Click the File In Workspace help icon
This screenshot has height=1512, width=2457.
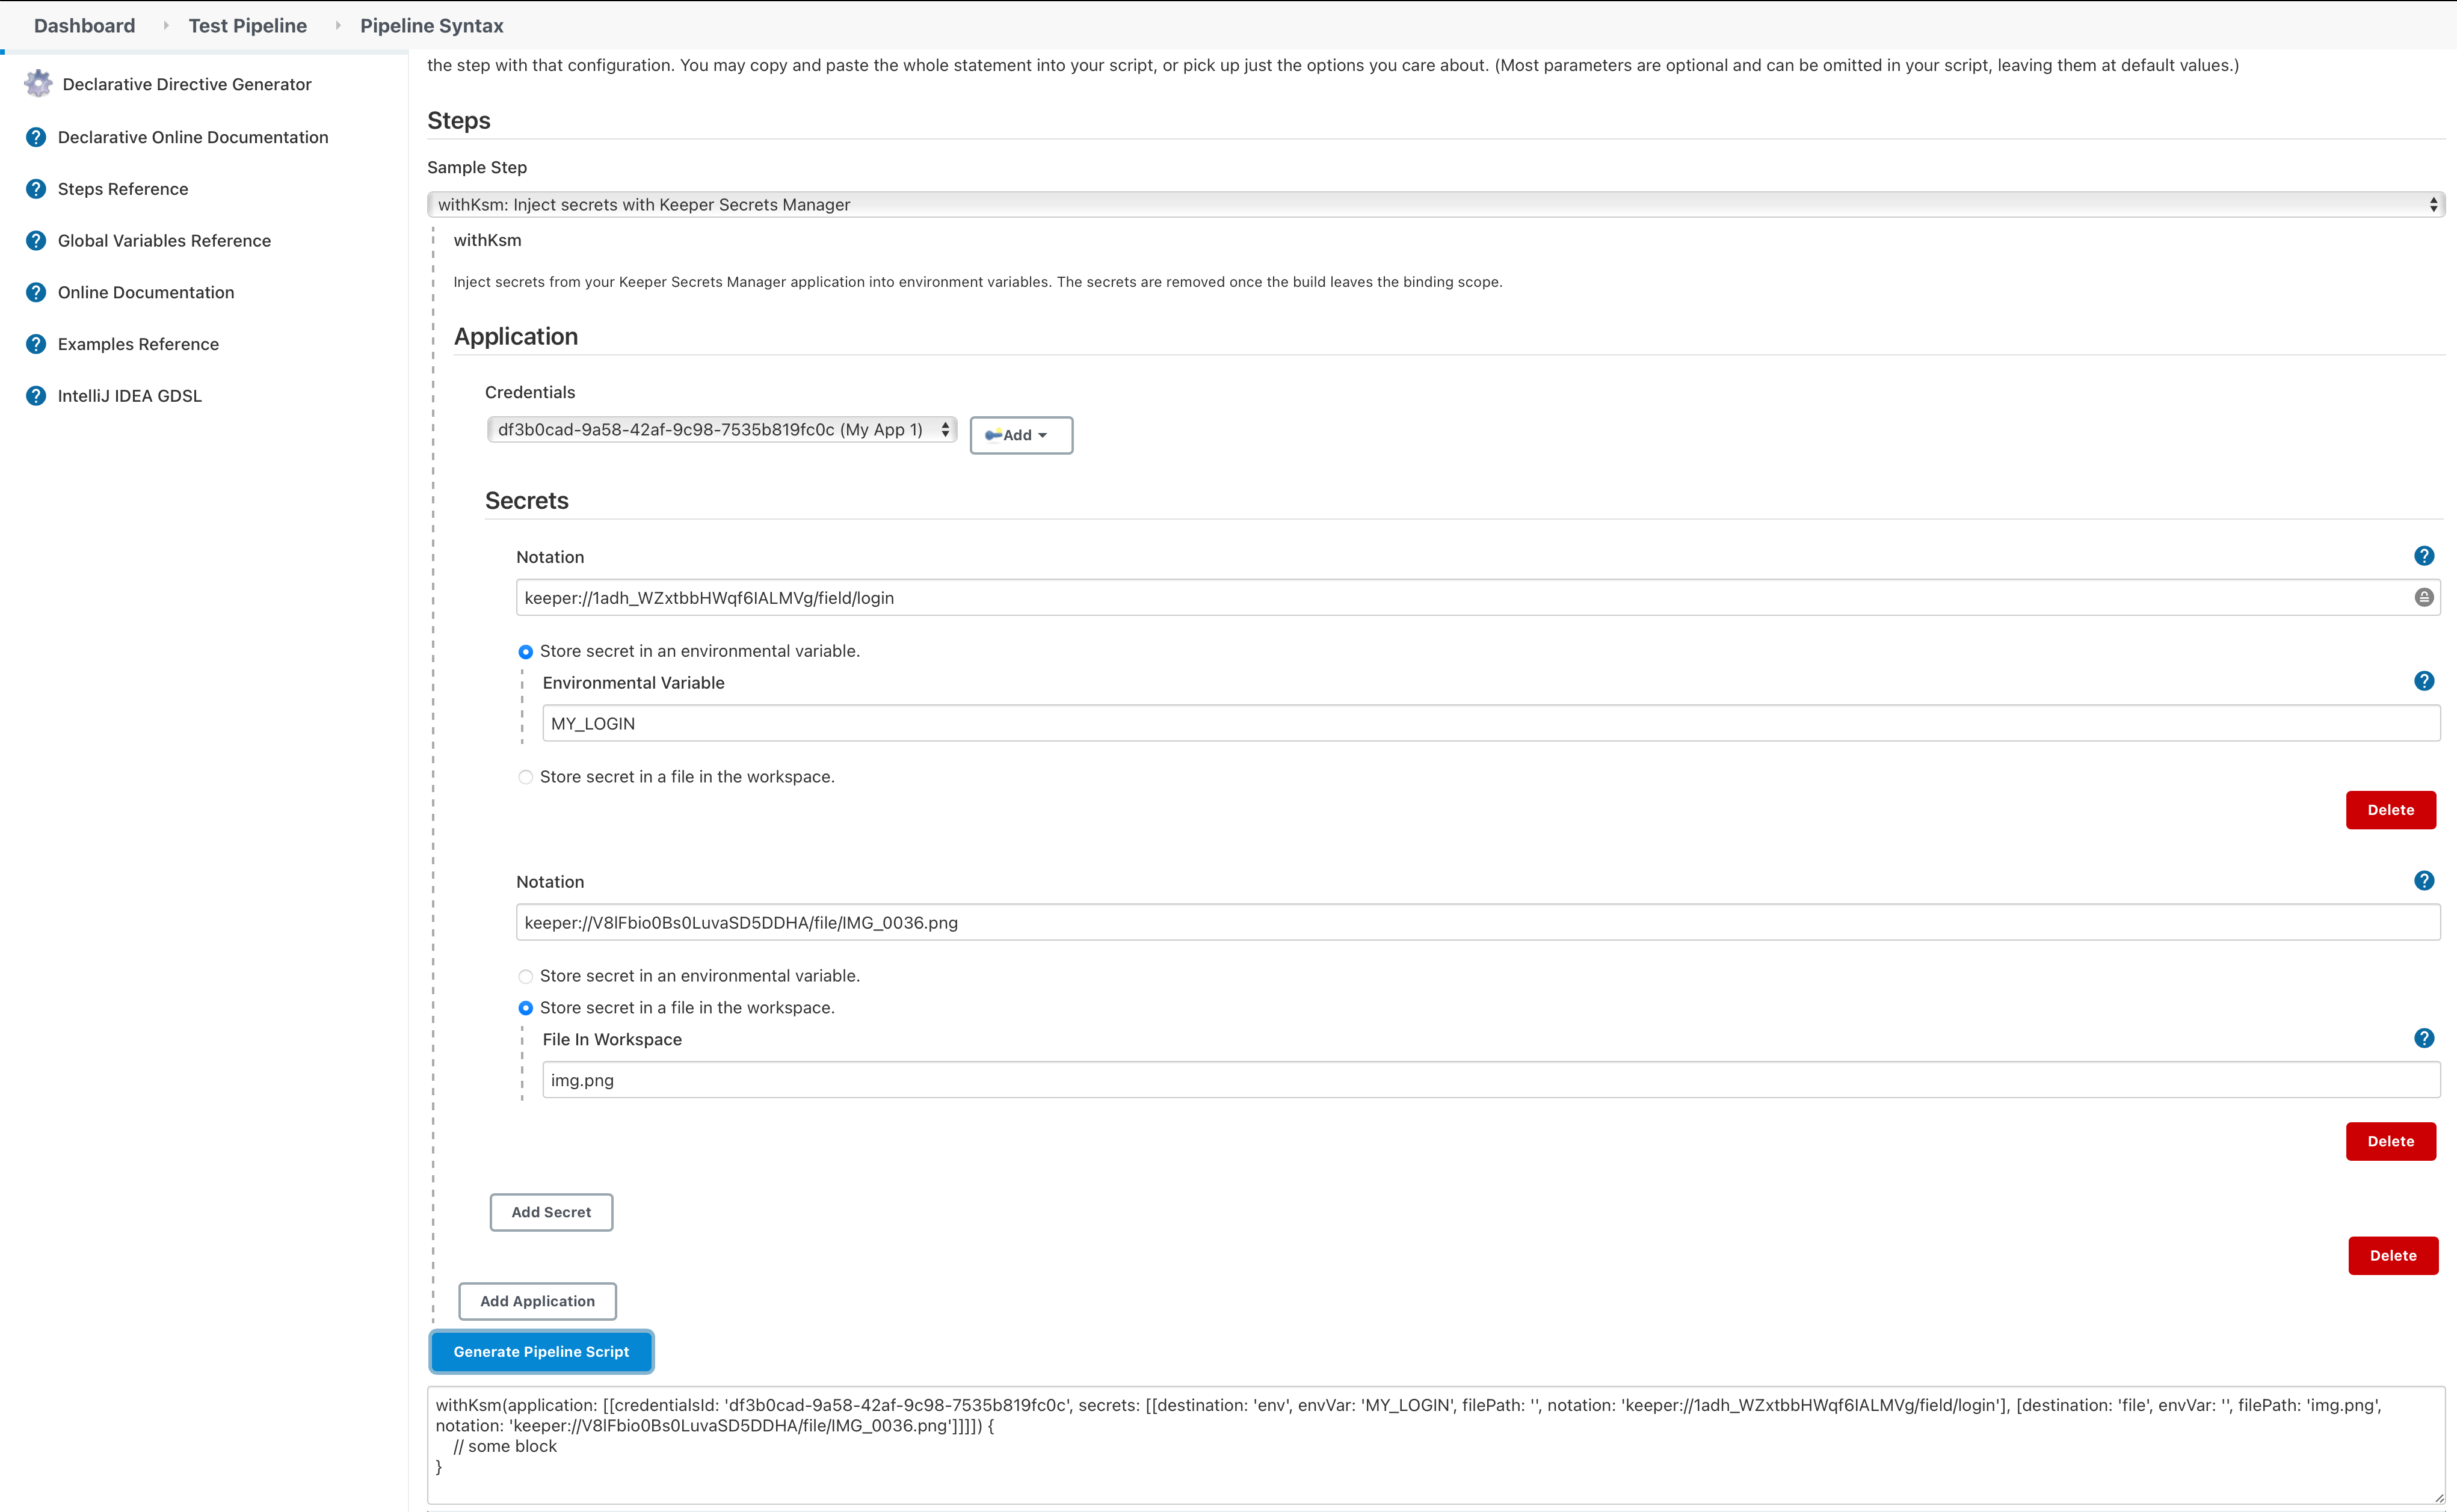(x=2423, y=1038)
